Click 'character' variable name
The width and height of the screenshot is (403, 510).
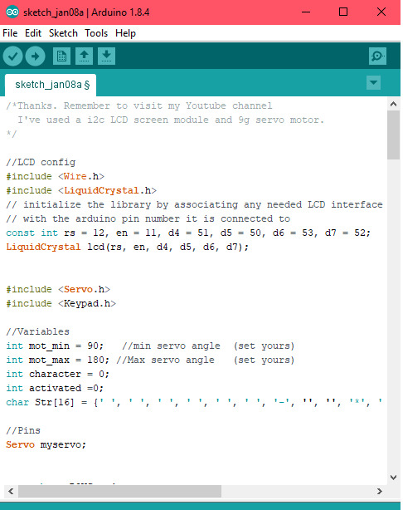tap(55, 374)
